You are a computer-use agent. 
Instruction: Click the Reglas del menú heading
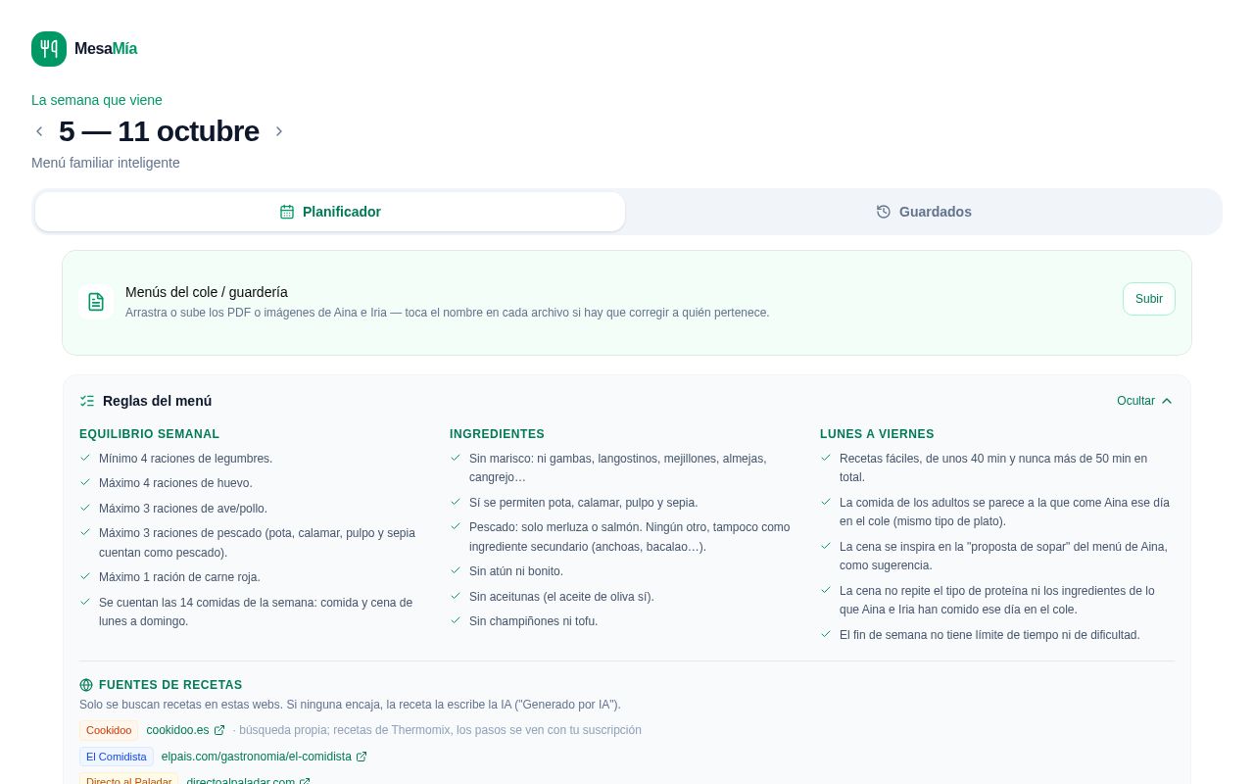(157, 401)
